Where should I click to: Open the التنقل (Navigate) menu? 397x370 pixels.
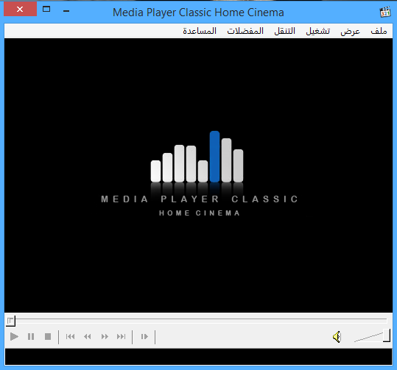(285, 31)
